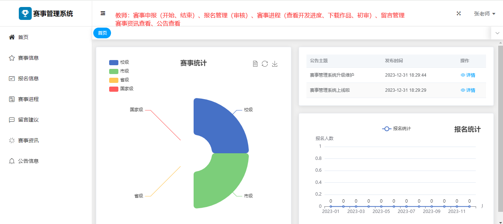The height and width of the screenshot is (224, 503).
Task: Click the trophy logo of 赛事管理系统
Action: (25, 14)
